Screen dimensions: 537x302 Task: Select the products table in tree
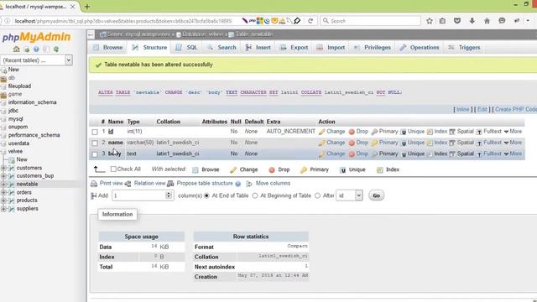click(x=27, y=200)
